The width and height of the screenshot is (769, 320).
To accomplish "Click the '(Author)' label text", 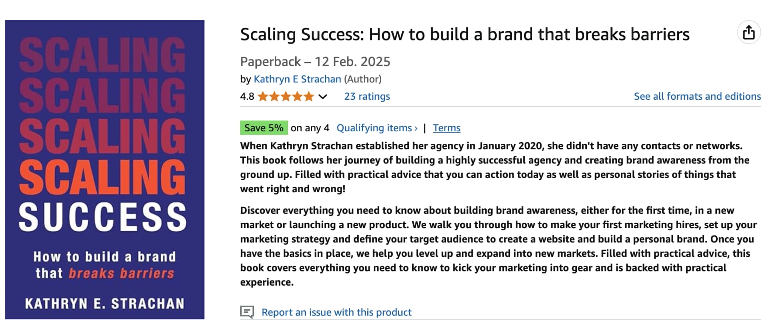I will tap(362, 79).
